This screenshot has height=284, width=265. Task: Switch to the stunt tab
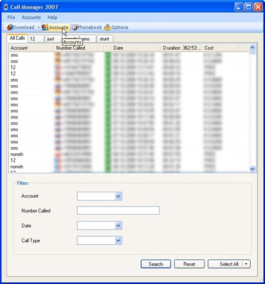tap(105, 38)
